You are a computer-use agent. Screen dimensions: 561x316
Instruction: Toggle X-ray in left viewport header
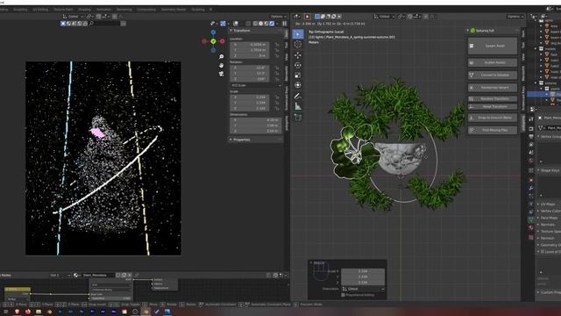point(248,24)
